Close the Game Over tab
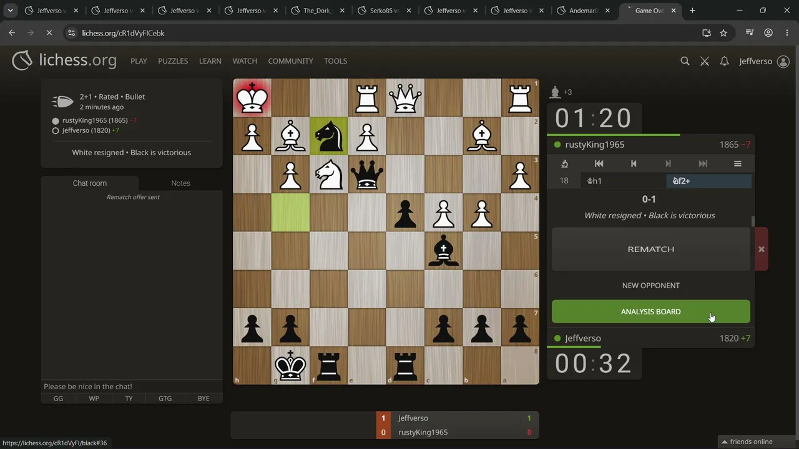The image size is (799, 449). [x=674, y=11]
